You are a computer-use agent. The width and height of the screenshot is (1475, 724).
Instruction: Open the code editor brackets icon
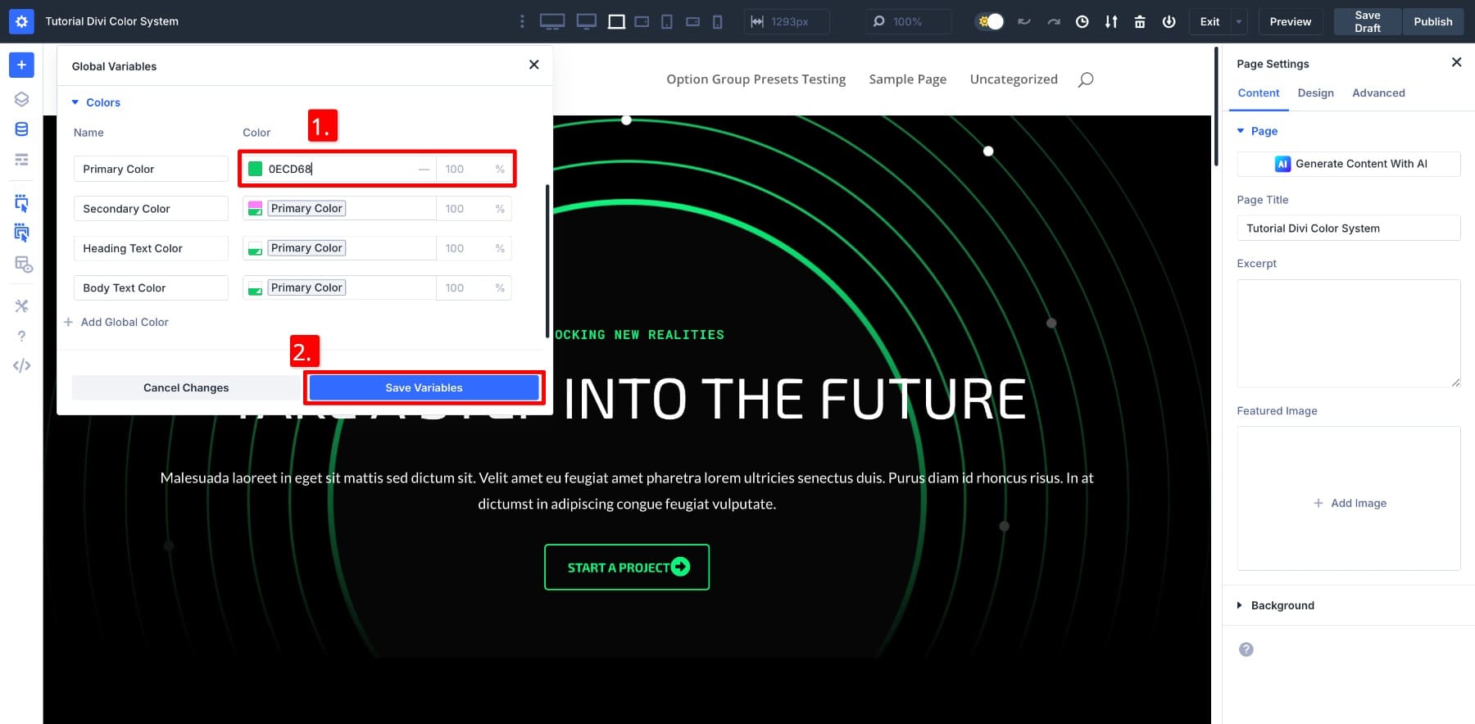[x=21, y=365]
